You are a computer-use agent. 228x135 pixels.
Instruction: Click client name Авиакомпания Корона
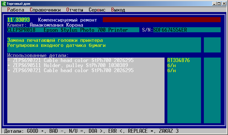click(x=56, y=25)
